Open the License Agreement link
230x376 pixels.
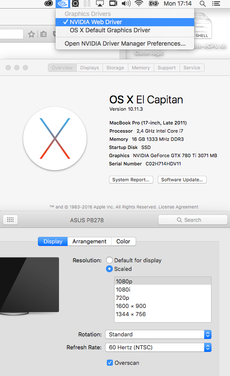coord(178,207)
